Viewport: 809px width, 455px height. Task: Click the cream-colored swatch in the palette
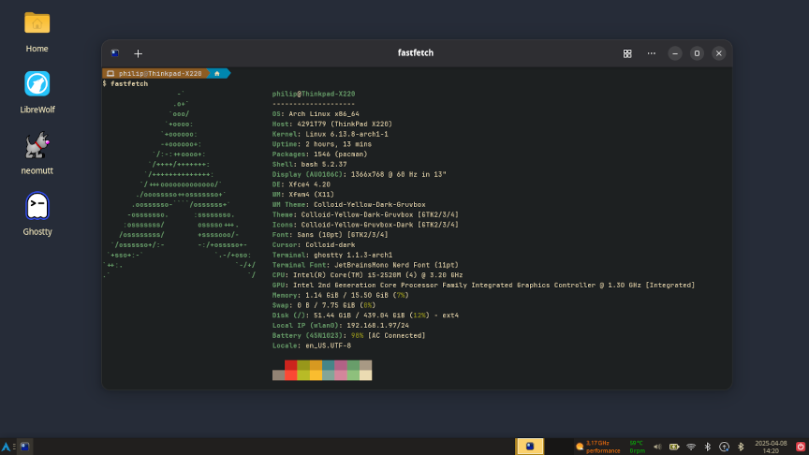365,375
